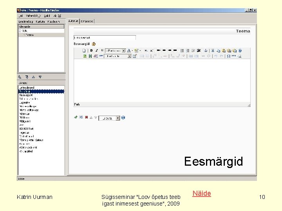Apply subscript formatting
This screenshot has width=282, height=211.
146,51
